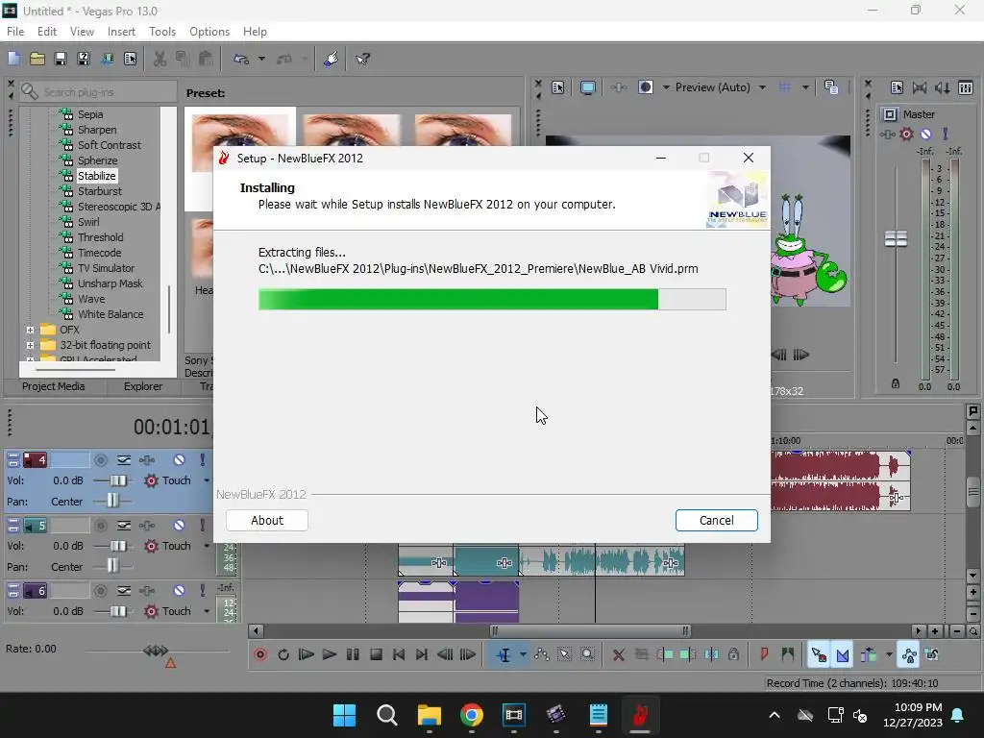Mute track 5 with circle-slash icon
984x738 pixels.
(179, 526)
